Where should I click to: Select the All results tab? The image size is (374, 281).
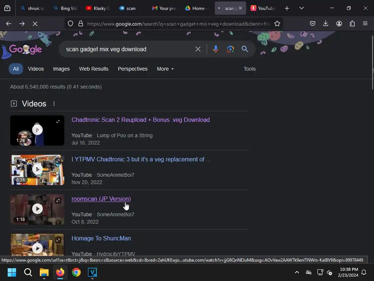pyautogui.click(x=16, y=69)
